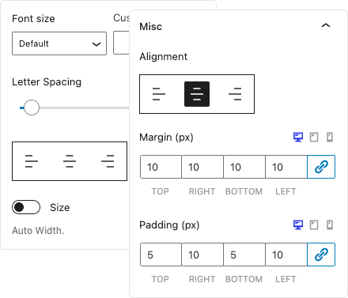Collapse the Misc section chevron

pos(326,25)
